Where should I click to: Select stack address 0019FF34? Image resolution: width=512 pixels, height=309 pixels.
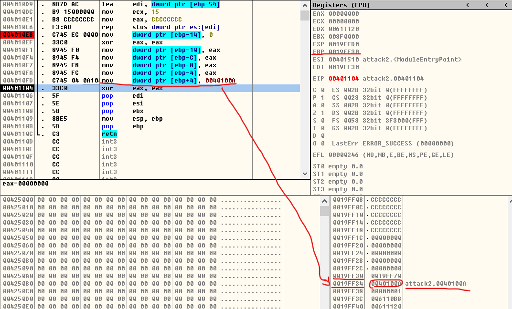pyautogui.click(x=348, y=284)
